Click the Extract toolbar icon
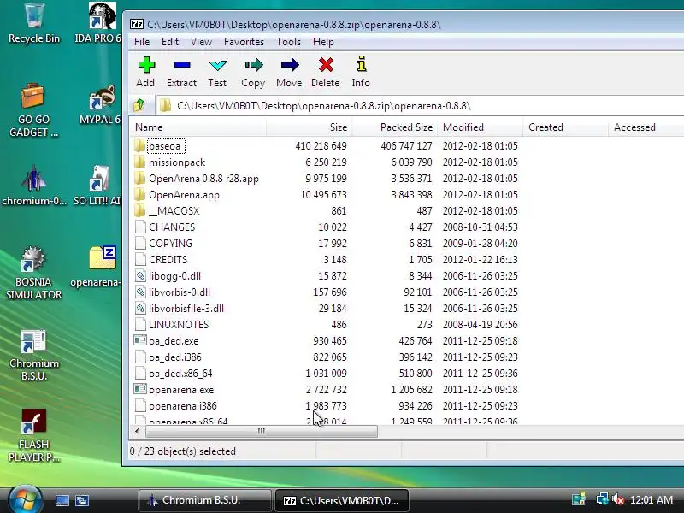 click(x=182, y=65)
